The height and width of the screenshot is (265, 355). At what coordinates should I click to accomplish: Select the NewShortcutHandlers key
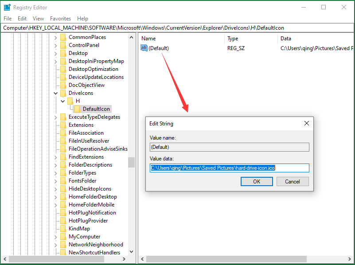94,253
